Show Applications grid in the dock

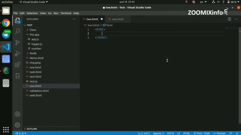pyautogui.click(x=6, y=130)
